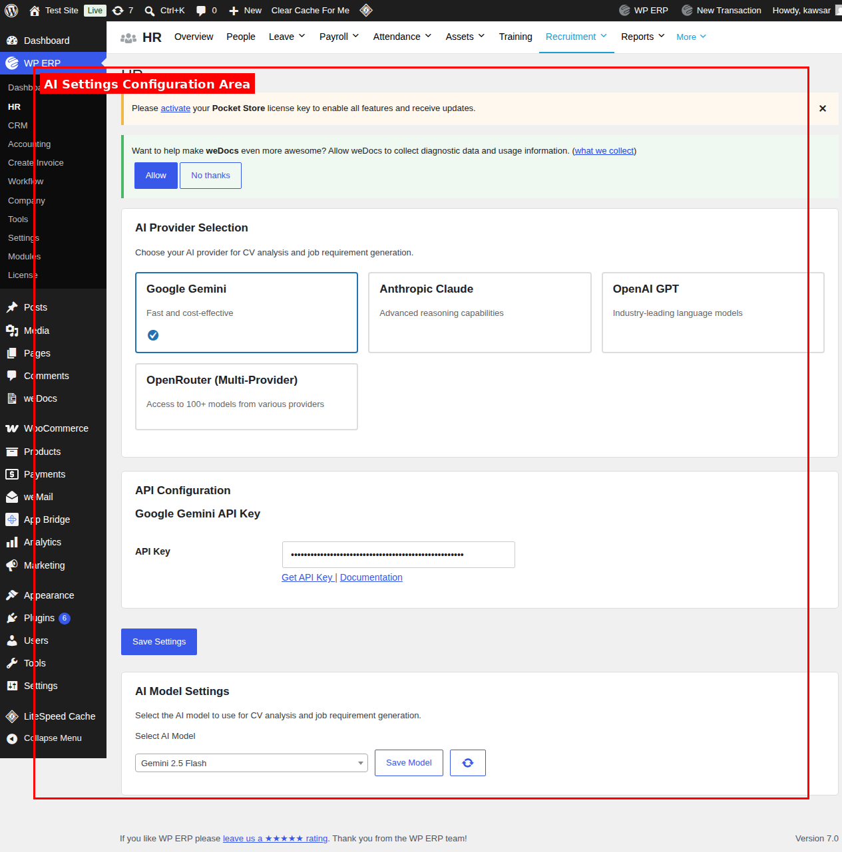Click the Pages sidebar icon
Image resolution: width=842 pixels, height=852 pixels.
tap(12, 353)
